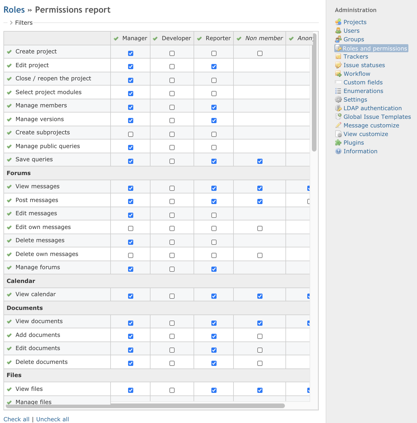
Task: Click the Plugins puzzle icon
Action: click(x=338, y=142)
